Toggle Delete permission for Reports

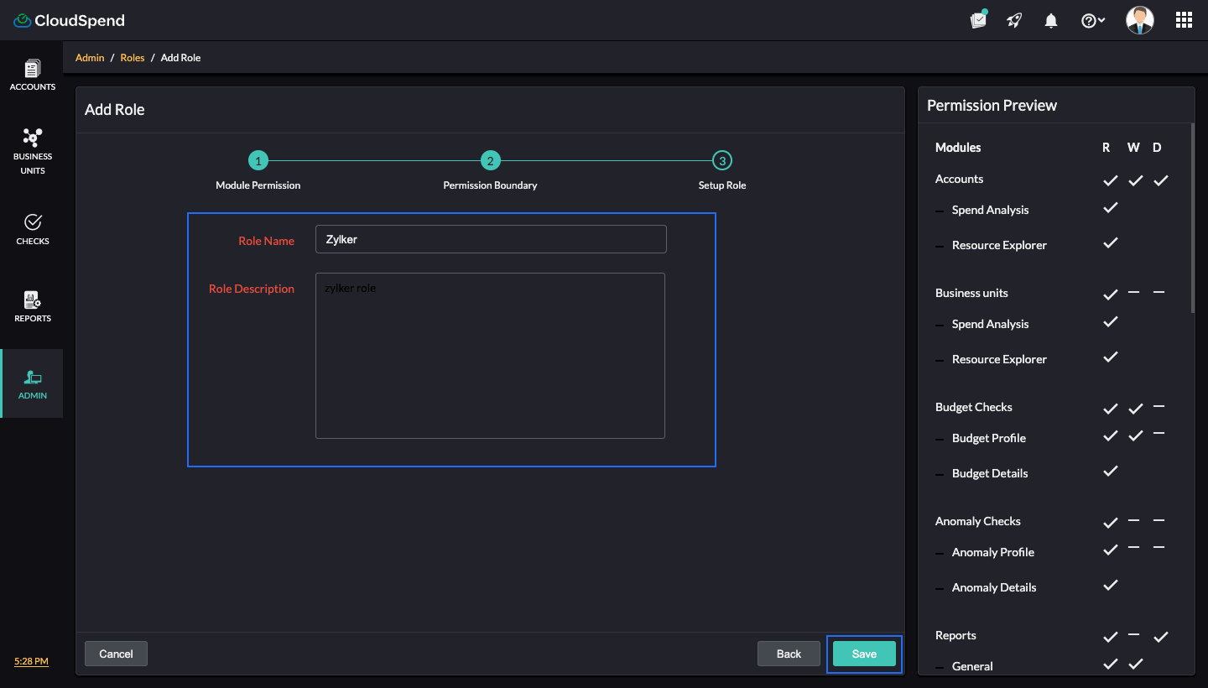(1160, 636)
